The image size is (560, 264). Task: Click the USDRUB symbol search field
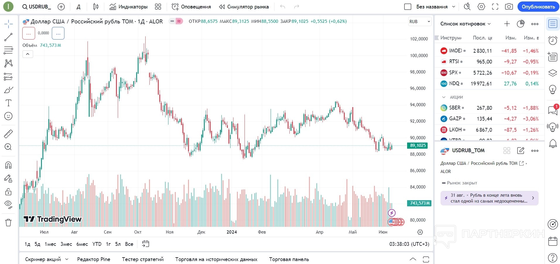pyautogui.click(x=37, y=7)
